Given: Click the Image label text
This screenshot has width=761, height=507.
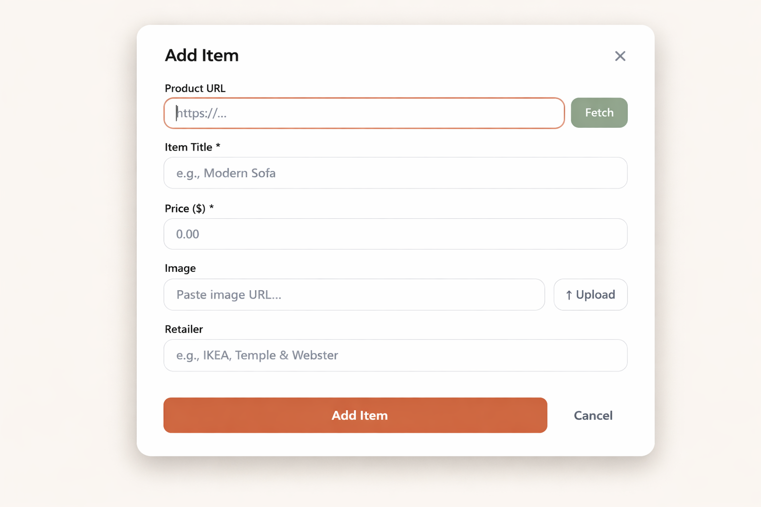Looking at the screenshot, I should [180, 268].
